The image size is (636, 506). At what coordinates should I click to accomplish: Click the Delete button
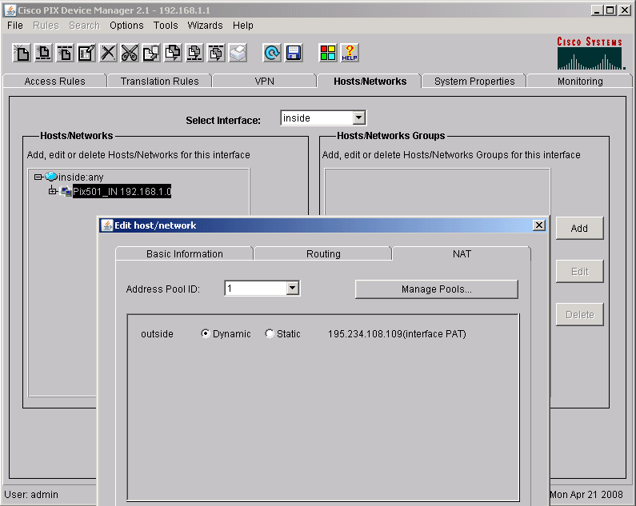tap(579, 315)
